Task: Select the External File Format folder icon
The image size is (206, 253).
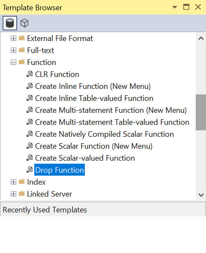Action: tap(22, 38)
